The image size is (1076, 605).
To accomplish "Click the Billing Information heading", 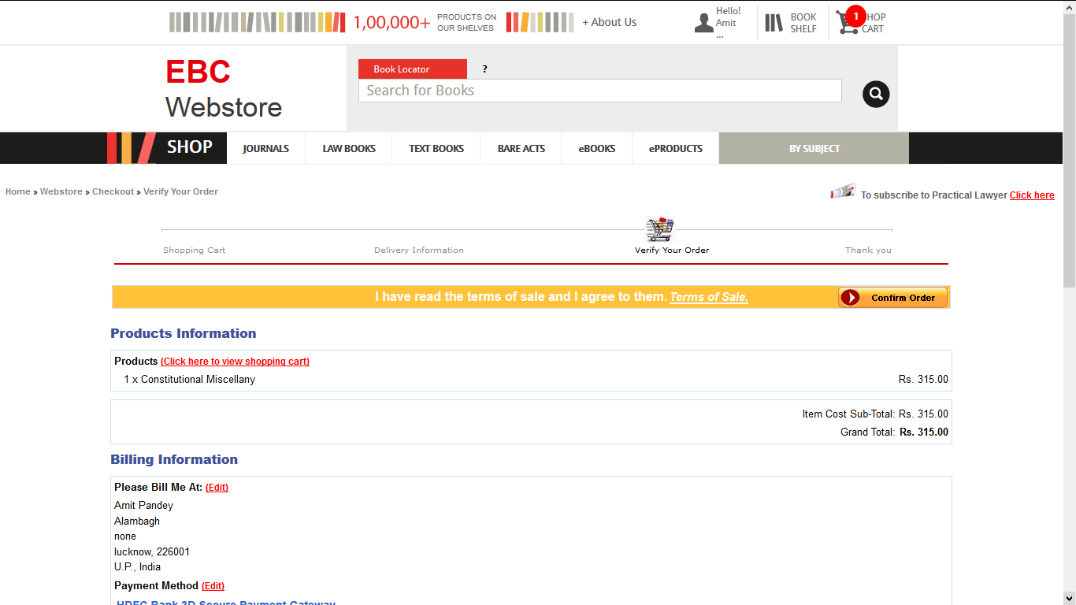I will pos(174,459).
